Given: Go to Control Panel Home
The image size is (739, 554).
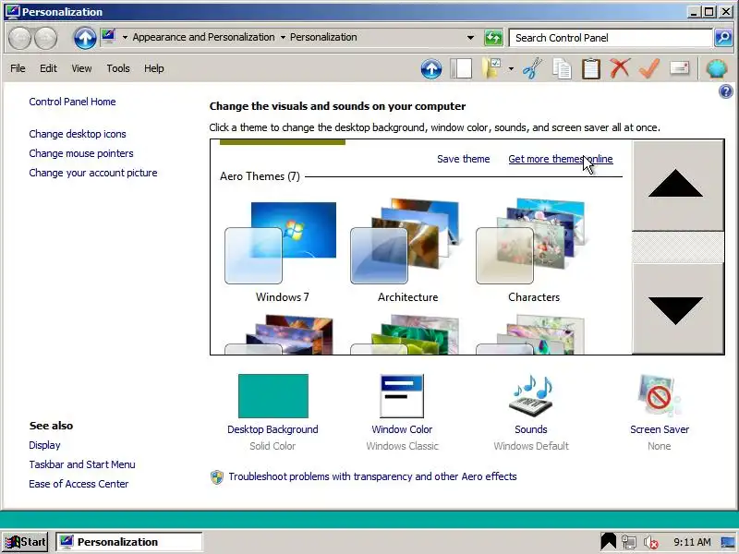Looking at the screenshot, I should pyautogui.click(x=72, y=102).
